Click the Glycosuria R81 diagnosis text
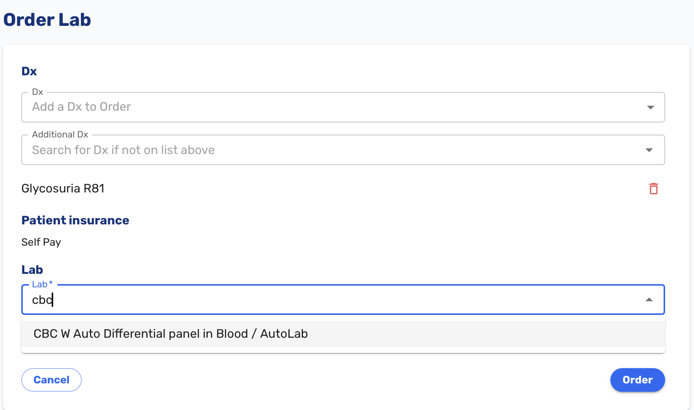694x410 pixels. pos(63,189)
